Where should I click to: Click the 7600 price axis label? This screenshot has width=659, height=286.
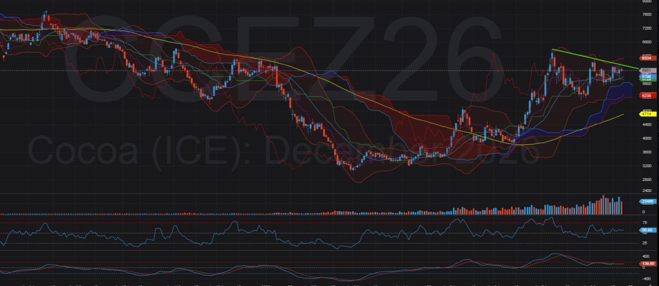(647, 15)
